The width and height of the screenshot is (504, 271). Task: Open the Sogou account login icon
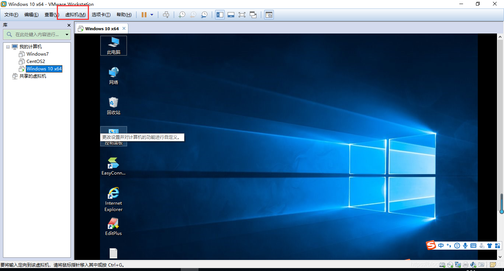pos(481,246)
